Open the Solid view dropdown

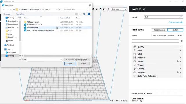tap(119, 9)
